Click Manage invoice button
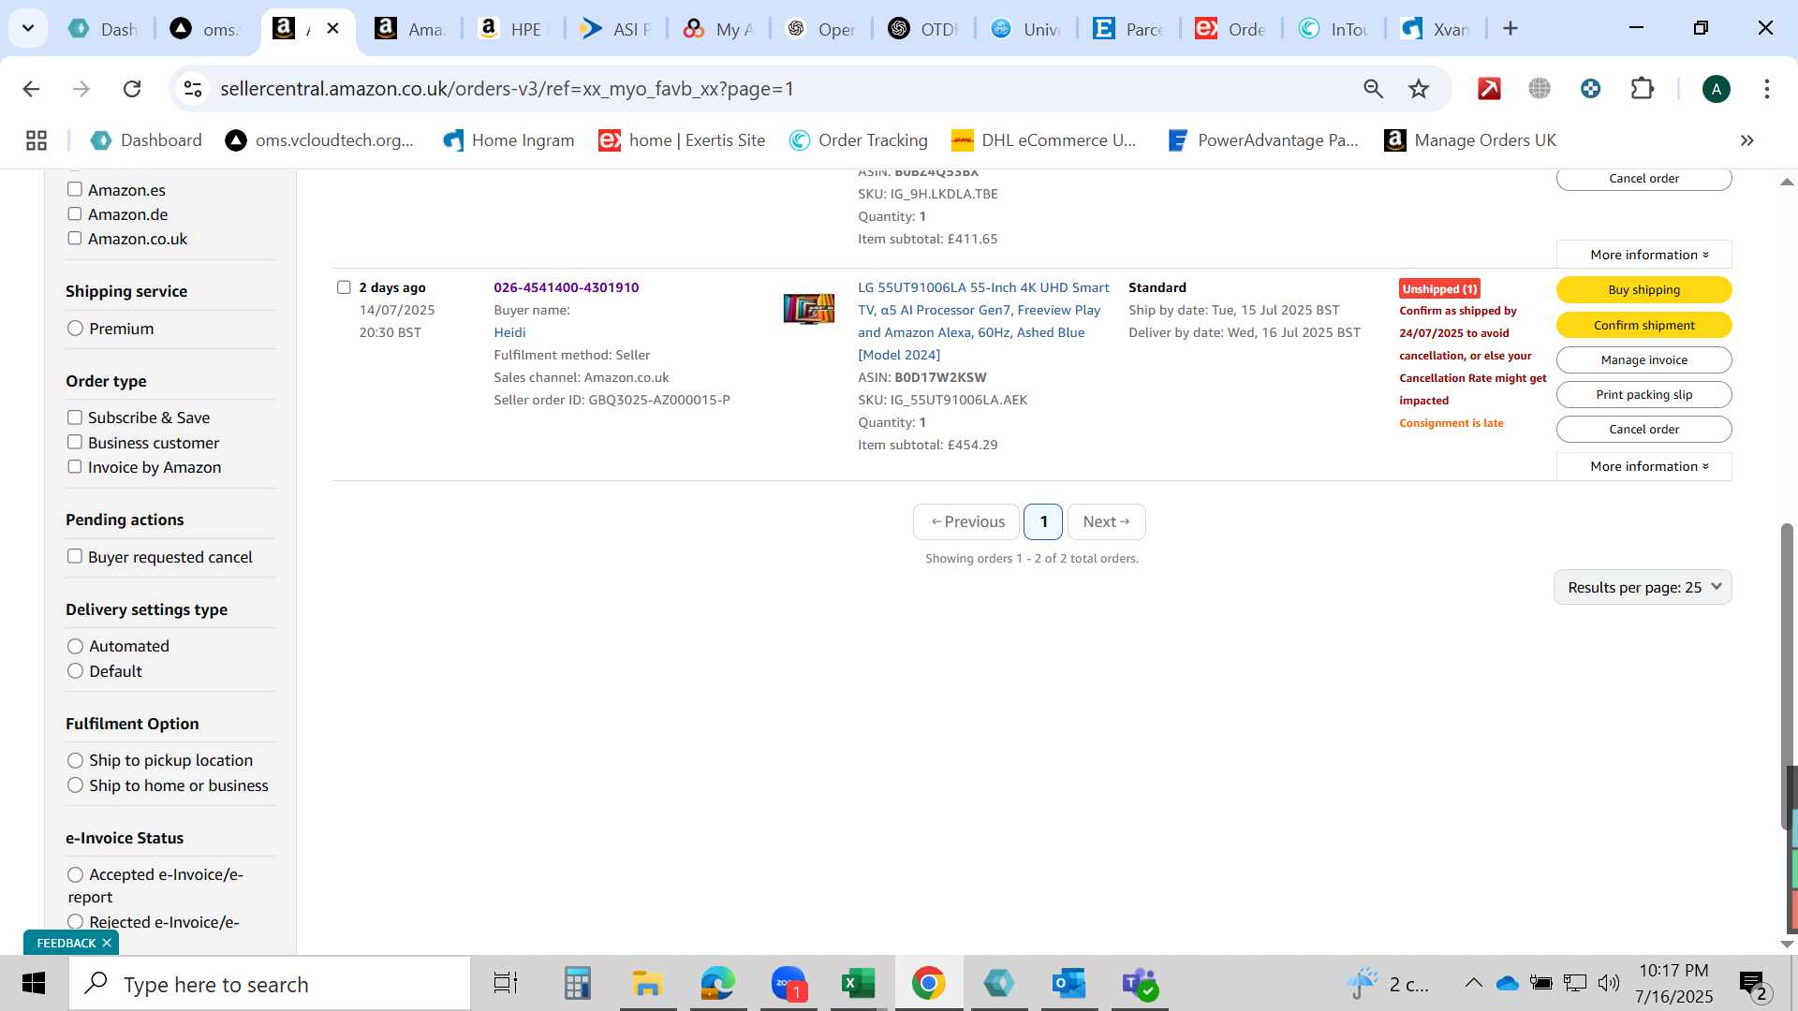This screenshot has width=1798, height=1011. [1644, 359]
